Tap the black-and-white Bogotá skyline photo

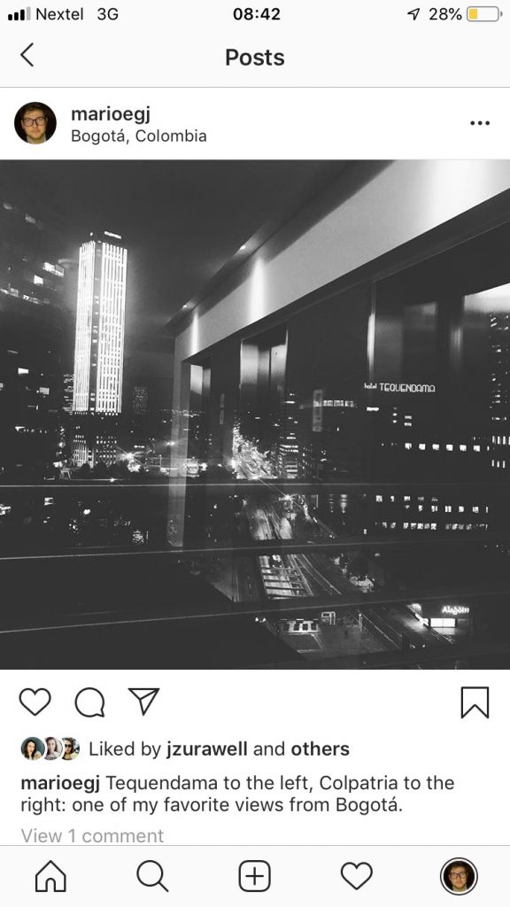tap(255, 415)
